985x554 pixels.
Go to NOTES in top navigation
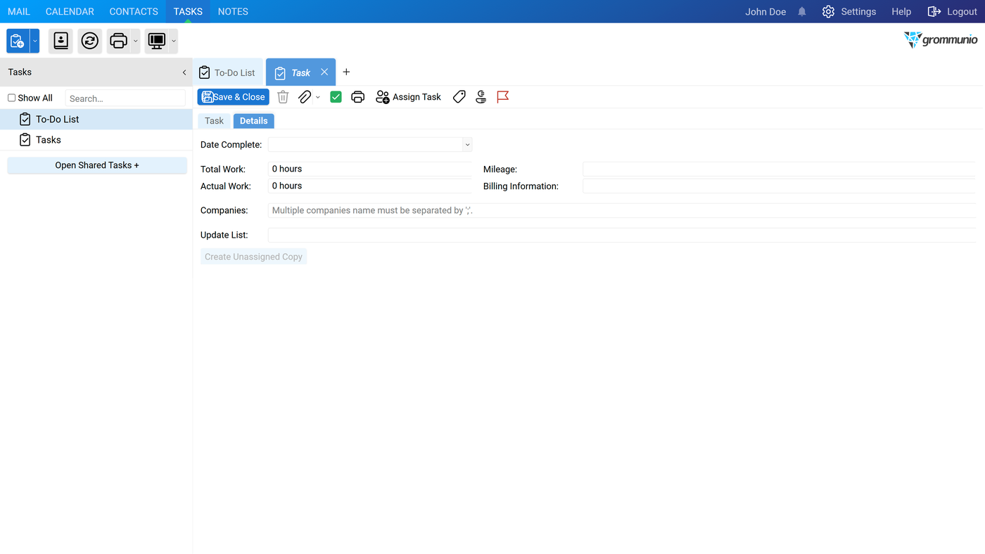(x=233, y=11)
